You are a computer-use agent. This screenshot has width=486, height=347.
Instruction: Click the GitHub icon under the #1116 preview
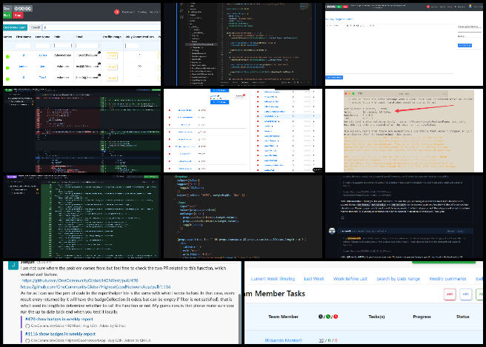(27, 340)
